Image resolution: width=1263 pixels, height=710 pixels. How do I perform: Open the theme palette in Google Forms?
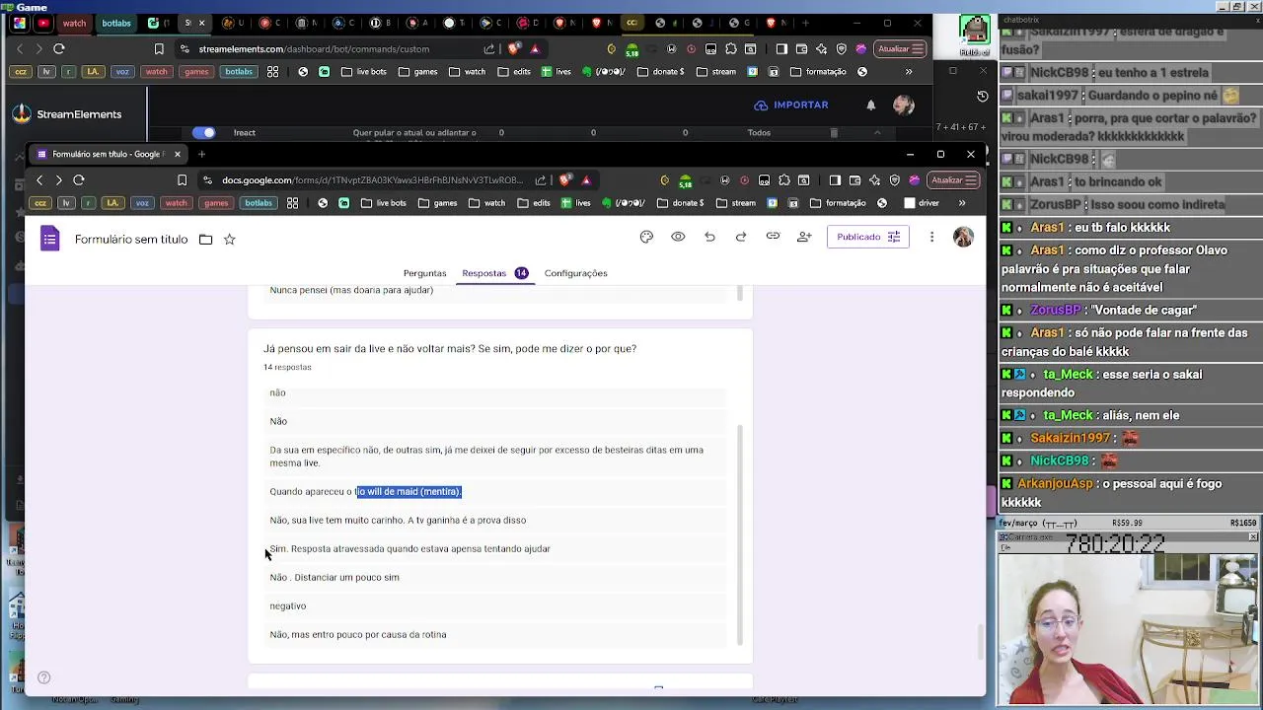tap(646, 237)
